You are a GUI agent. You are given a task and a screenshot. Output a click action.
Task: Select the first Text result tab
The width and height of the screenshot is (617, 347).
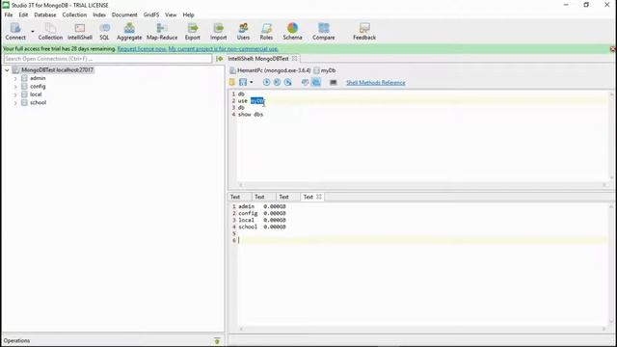[x=235, y=197]
